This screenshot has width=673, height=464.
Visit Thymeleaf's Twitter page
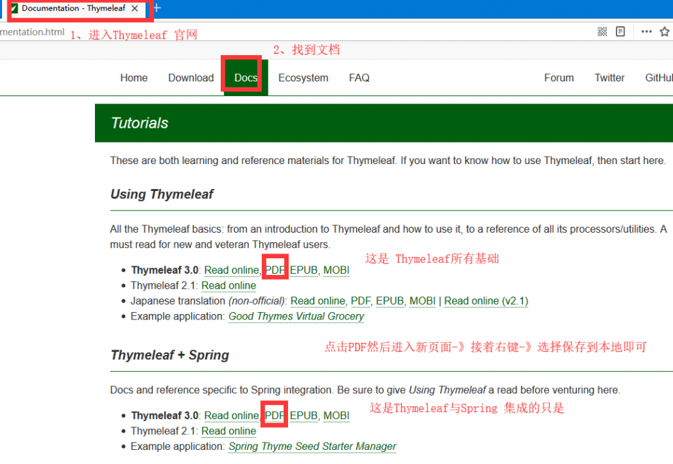point(609,77)
